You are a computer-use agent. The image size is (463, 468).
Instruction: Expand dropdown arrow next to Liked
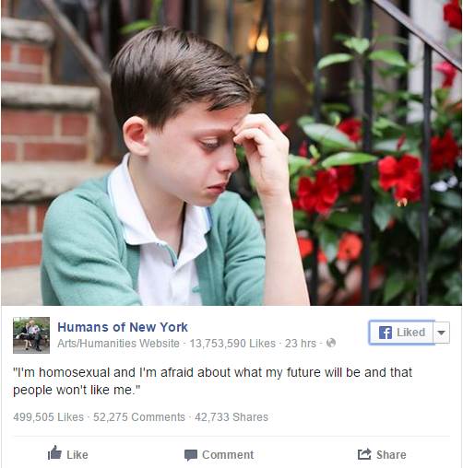pos(442,333)
